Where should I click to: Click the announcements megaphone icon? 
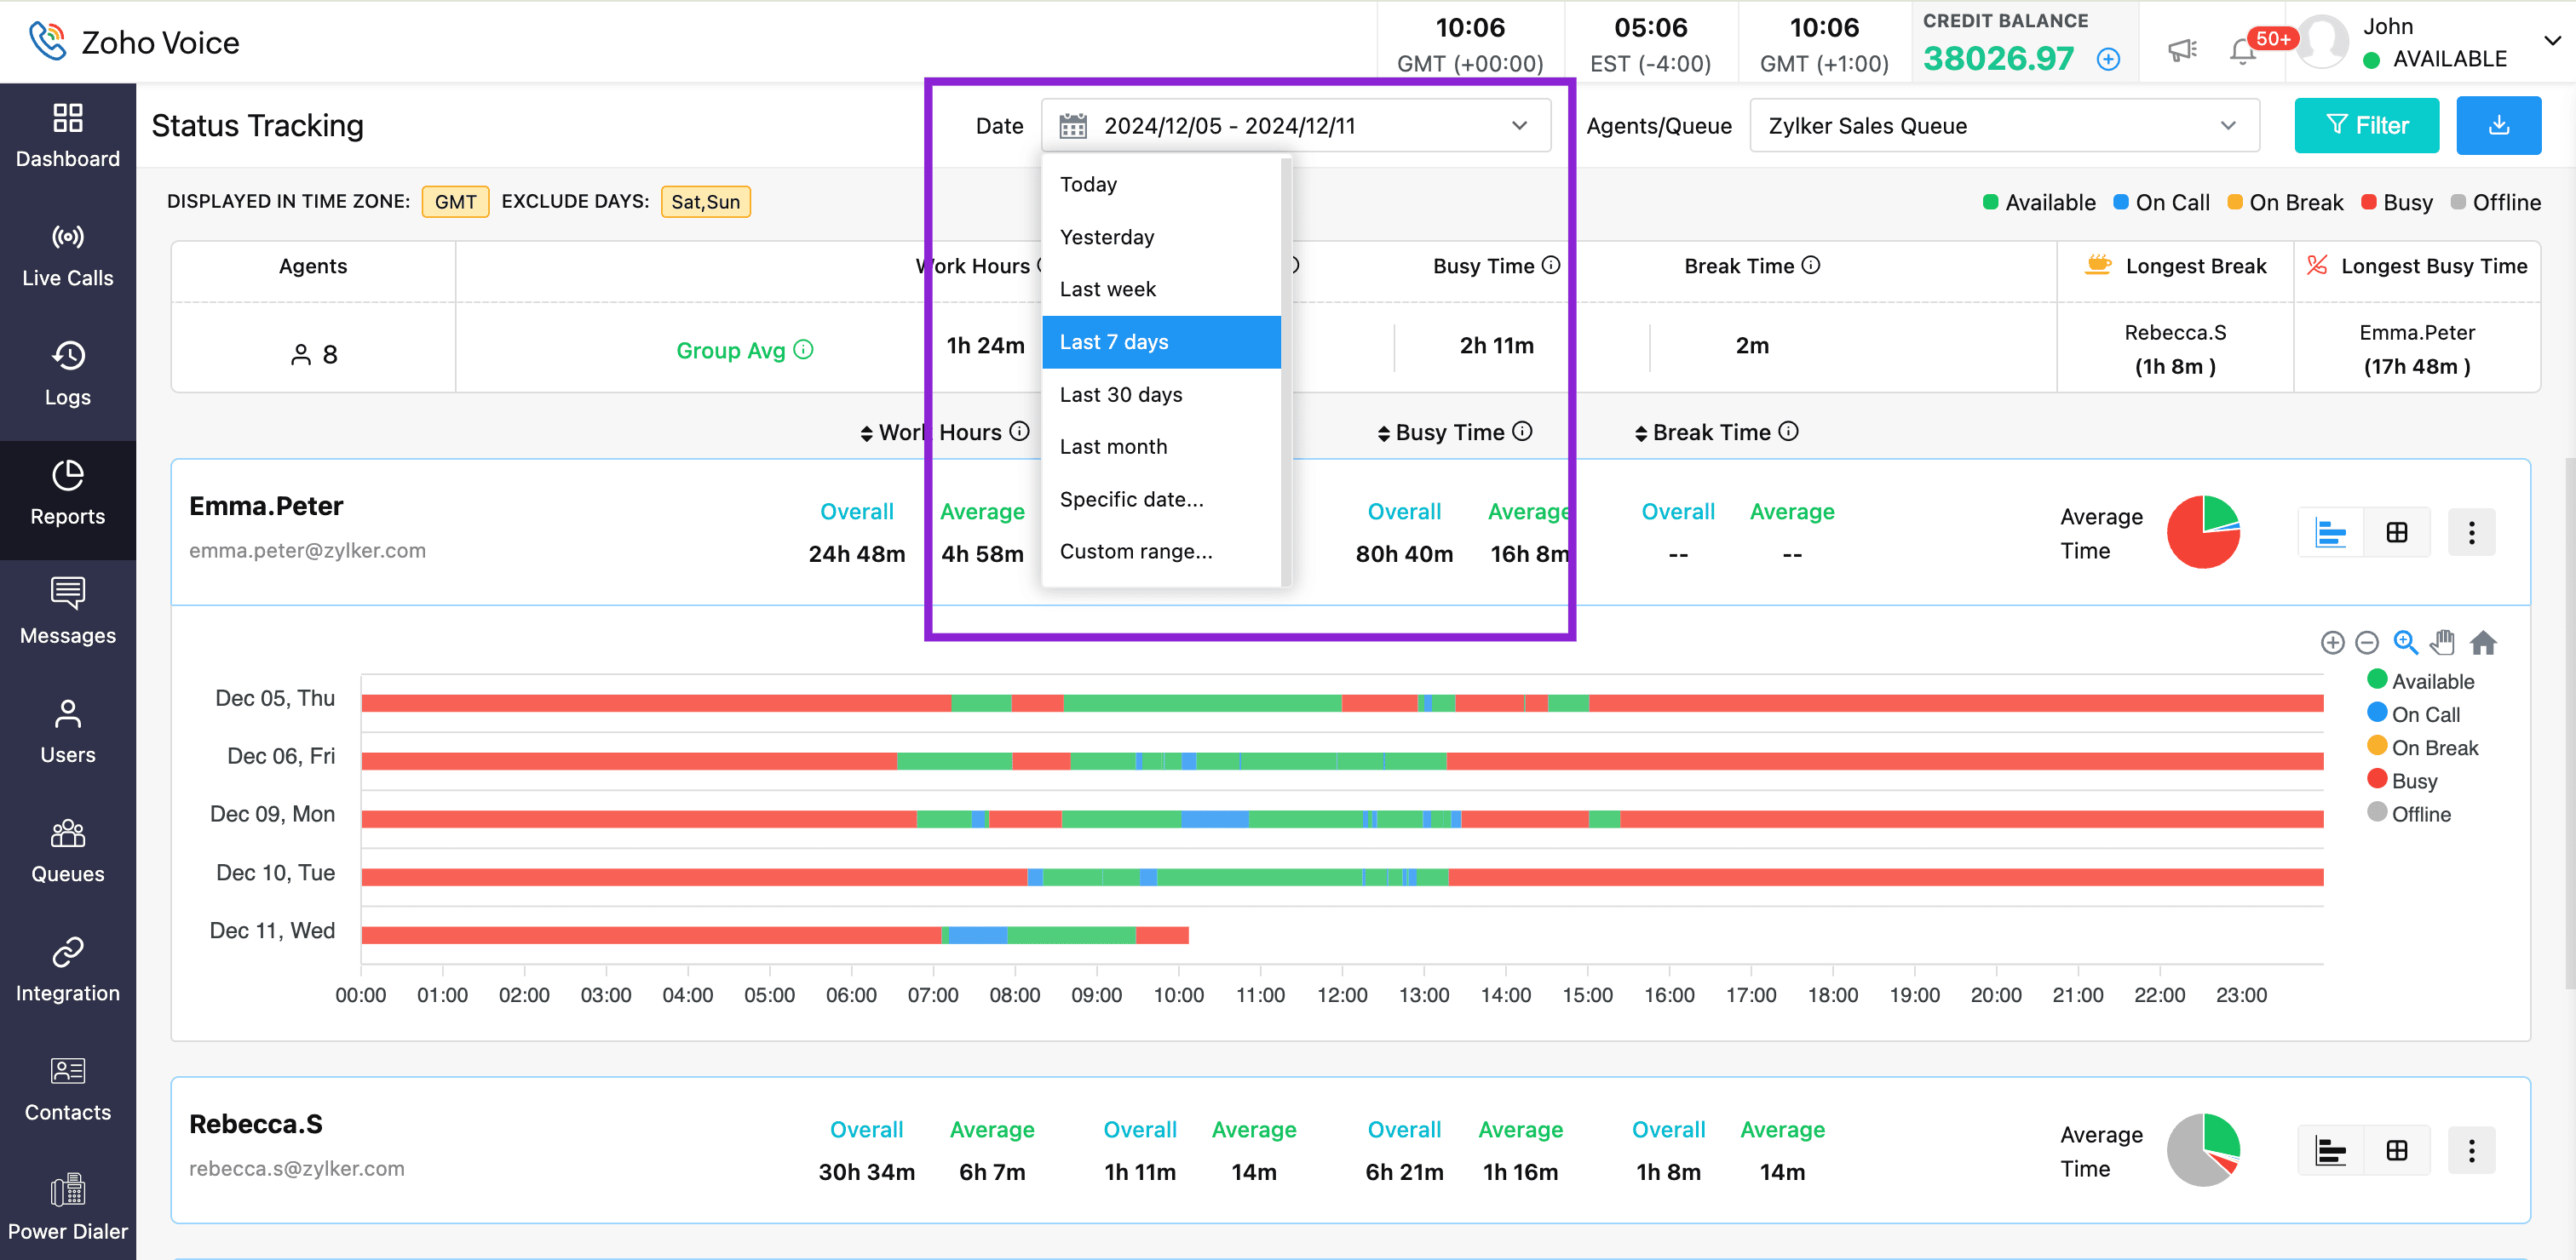[x=2181, y=49]
